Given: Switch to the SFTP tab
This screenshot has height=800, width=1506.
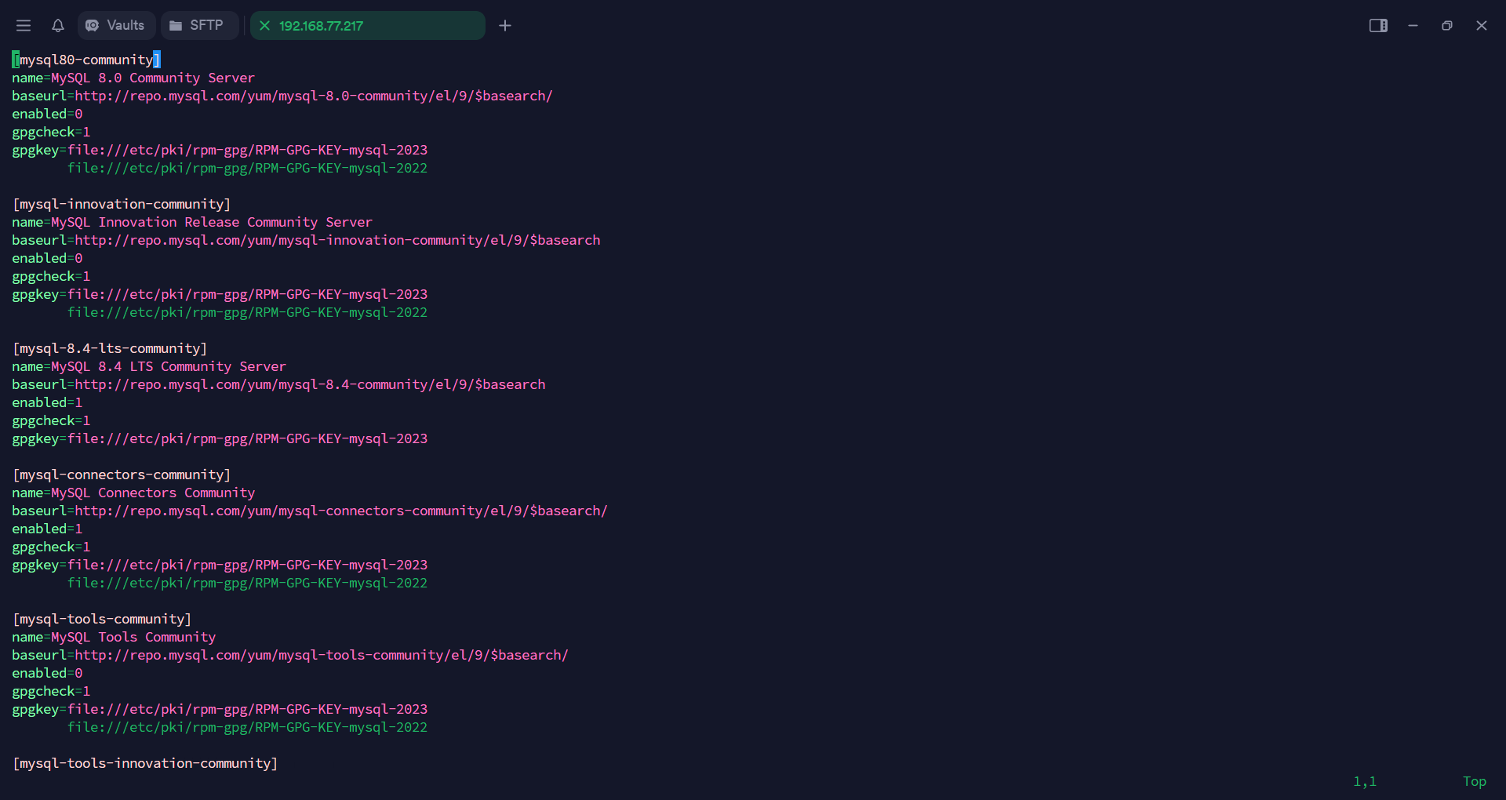Looking at the screenshot, I should coord(199,25).
